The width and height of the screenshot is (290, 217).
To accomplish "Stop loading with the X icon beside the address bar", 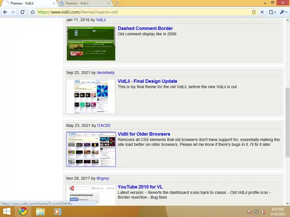I will tap(262, 12).
